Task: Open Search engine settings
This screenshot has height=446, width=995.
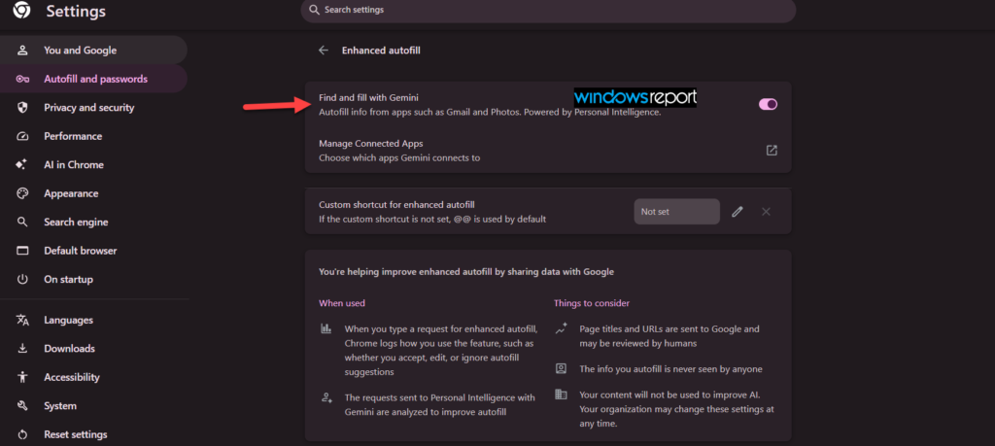Action: click(x=93, y=223)
